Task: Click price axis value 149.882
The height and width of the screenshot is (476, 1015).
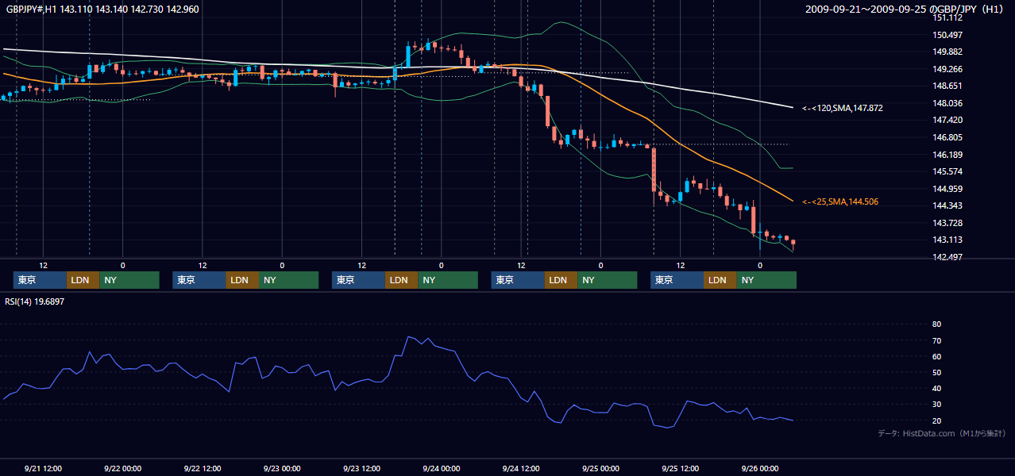Action: coord(947,52)
